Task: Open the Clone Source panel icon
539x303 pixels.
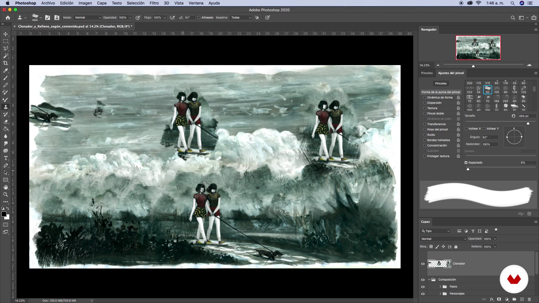Action: 57,17
